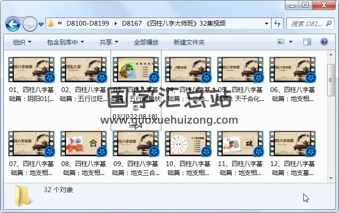The image size is (339, 213).
Task: Open the recent pages dropdown arrow
Action: 41,24
